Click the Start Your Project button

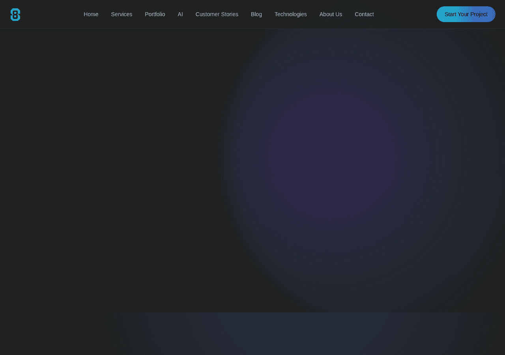point(466,14)
